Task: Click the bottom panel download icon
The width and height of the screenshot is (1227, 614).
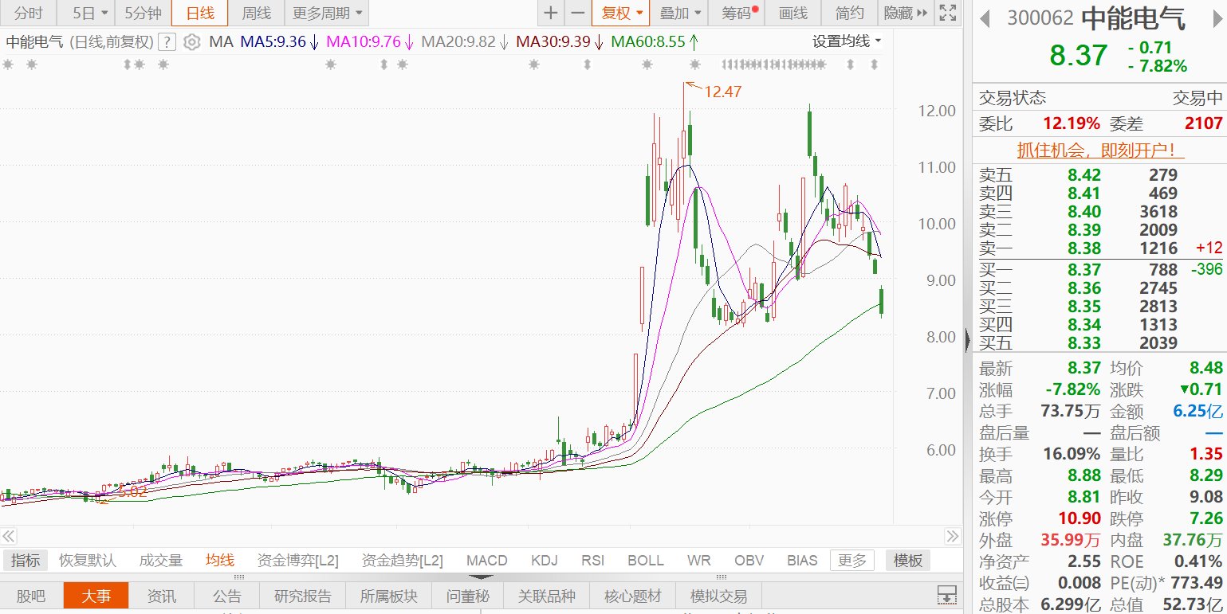Action: pyautogui.click(x=946, y=595)
